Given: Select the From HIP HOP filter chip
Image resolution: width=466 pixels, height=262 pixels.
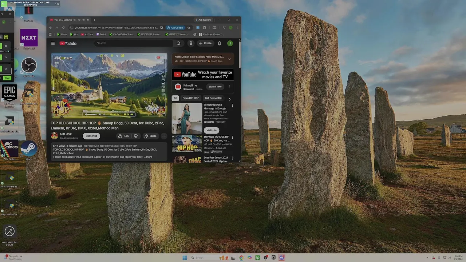Looking at the screenshot, I should 191,98.
